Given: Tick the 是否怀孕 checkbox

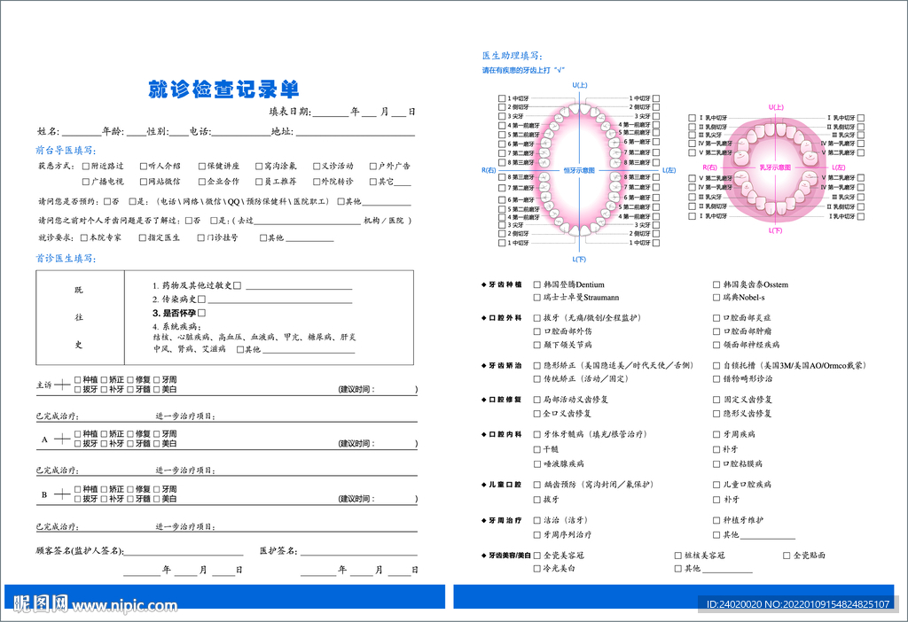Looking at the screenshot, I should tap(201, 313).
